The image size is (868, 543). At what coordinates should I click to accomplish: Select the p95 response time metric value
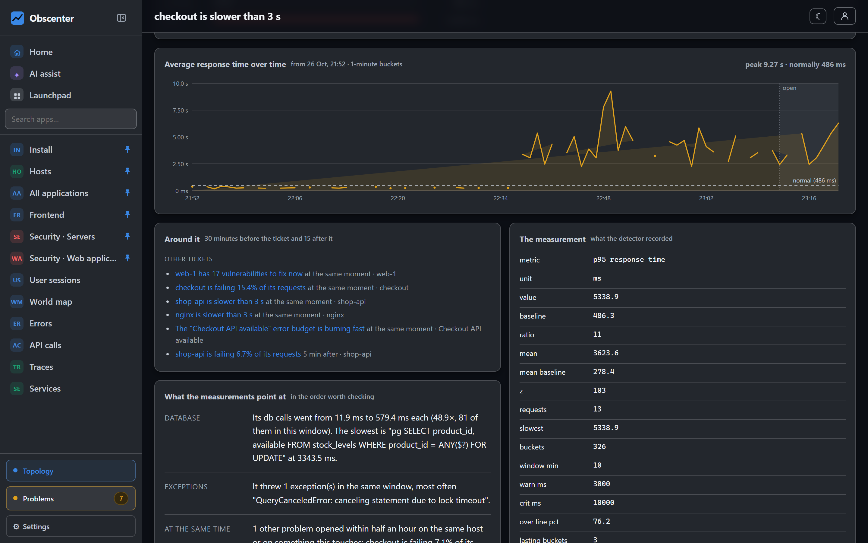629,260
